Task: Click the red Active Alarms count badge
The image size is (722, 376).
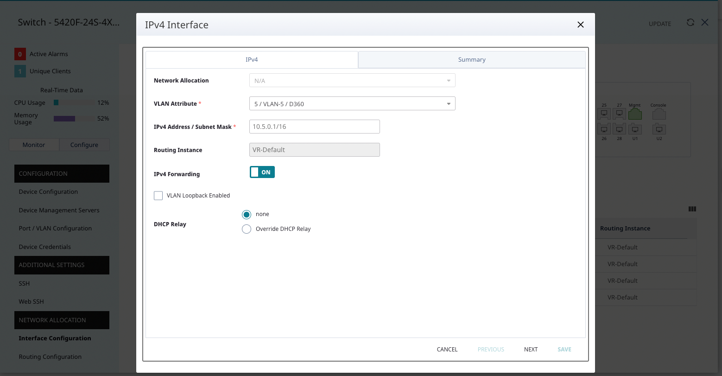Action: pyautogui.click(x=20, y=54)
